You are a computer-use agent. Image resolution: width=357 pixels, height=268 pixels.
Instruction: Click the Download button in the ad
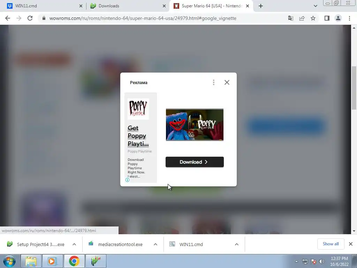(195, 162)
